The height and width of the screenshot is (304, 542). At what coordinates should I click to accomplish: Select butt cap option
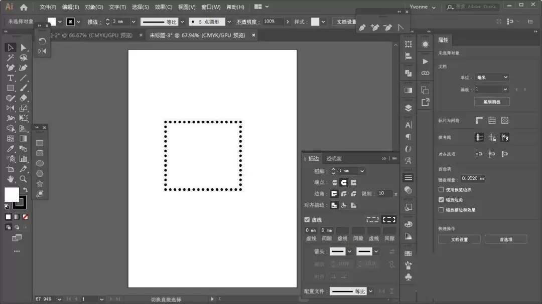[x=334, y=182]
